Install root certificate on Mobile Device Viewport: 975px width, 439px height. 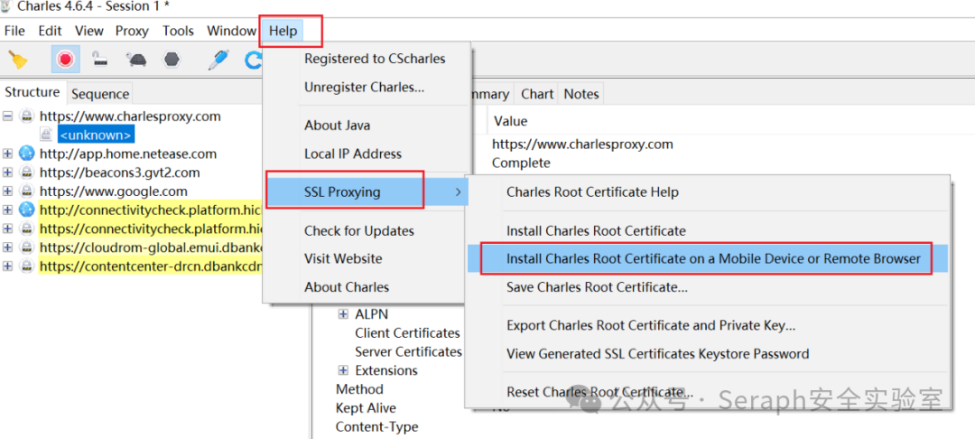coord(708,258)
